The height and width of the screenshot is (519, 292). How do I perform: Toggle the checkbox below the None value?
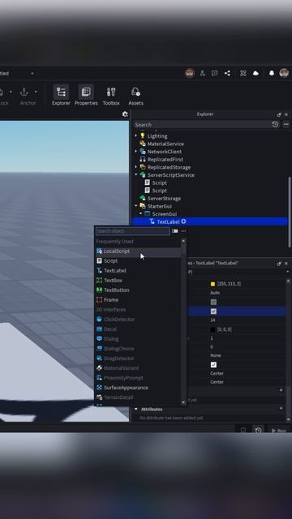click(213, 364)
